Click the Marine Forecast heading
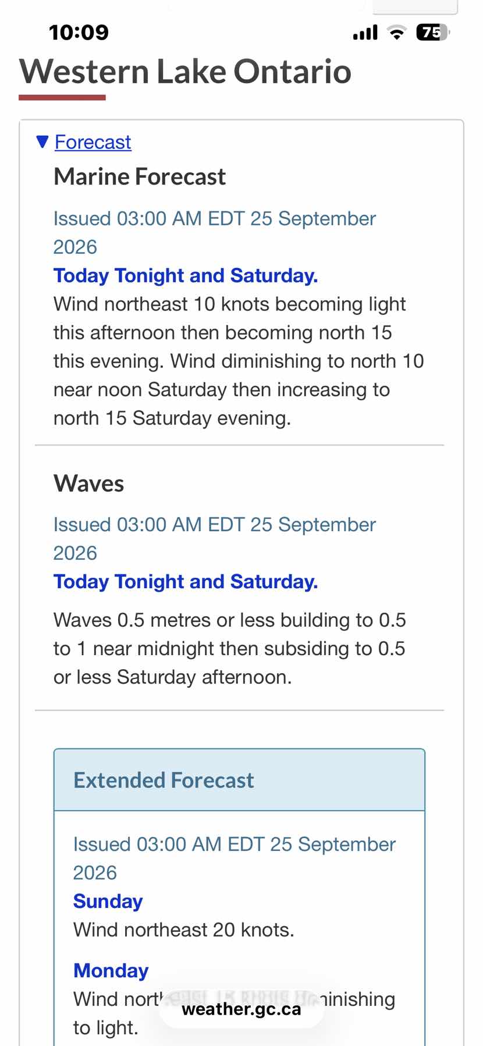The width and height of the screenshot is (483, 1046). [x=140, y=176]
